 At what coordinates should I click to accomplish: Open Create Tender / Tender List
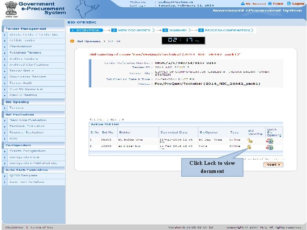[34, 34]
